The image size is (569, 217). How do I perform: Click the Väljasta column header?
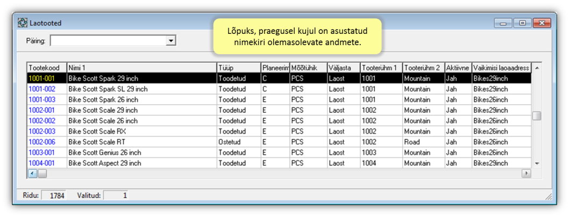343,68
